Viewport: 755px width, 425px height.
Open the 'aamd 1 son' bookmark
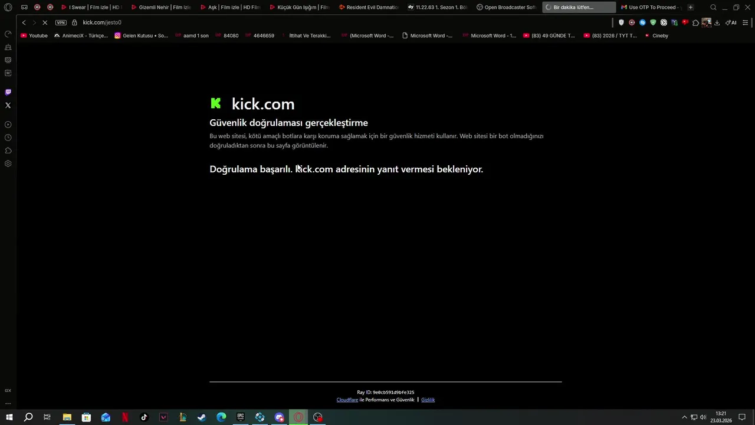(x=192, y=35)
